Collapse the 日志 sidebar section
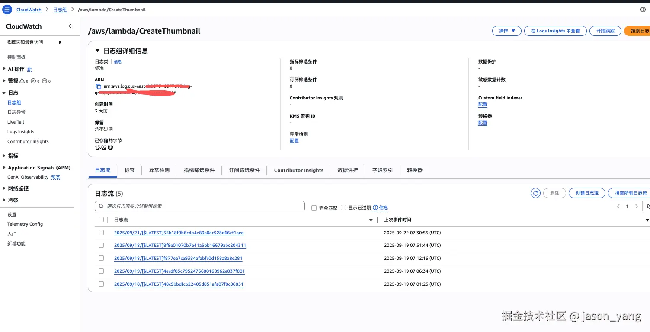This screenshot has width=650, height=332. [4, 93]
